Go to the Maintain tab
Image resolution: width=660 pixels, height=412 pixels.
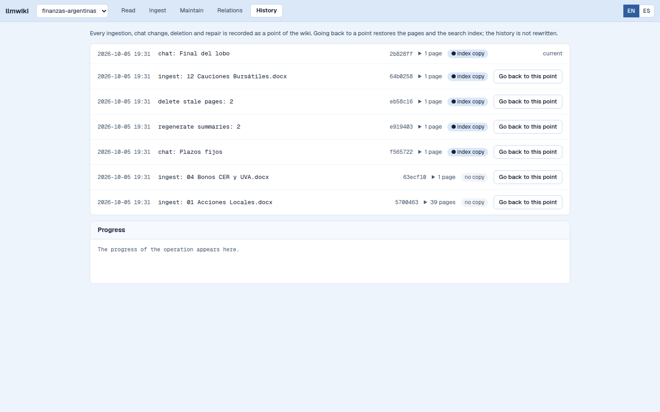pyautogui.click(x=192, y=11)
